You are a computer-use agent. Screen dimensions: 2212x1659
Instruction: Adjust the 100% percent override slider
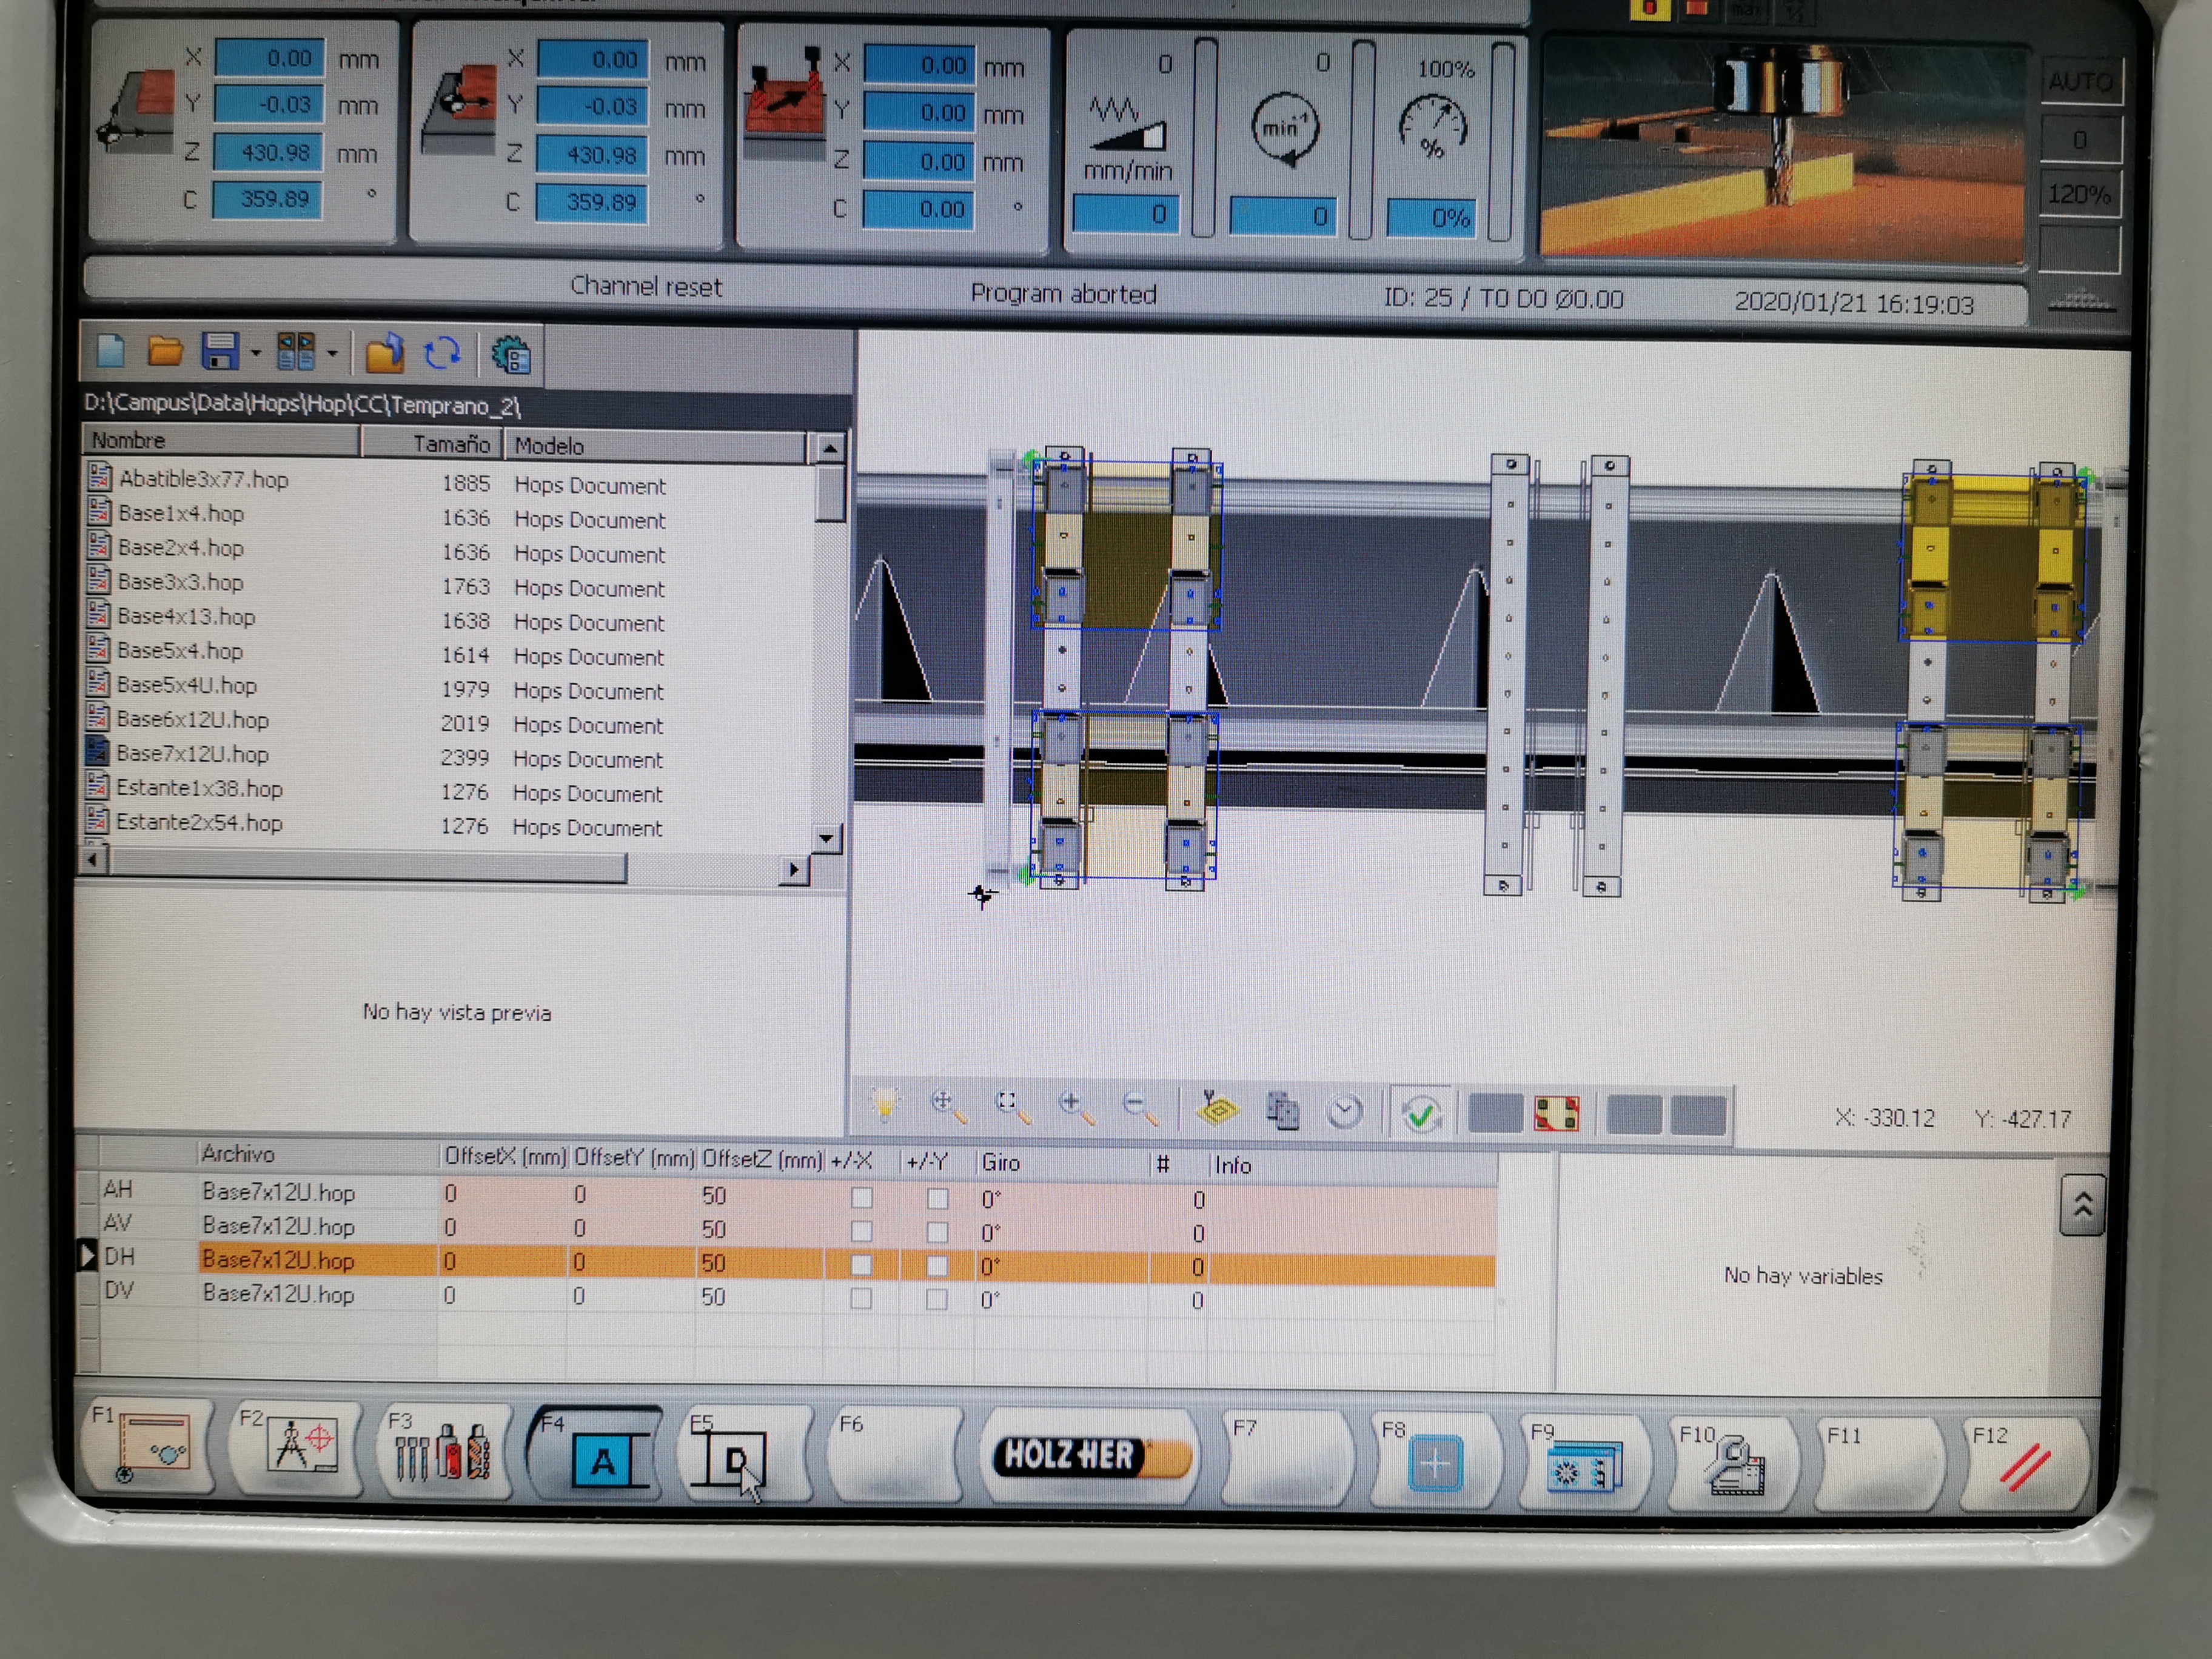click(x=1500, y=141)
